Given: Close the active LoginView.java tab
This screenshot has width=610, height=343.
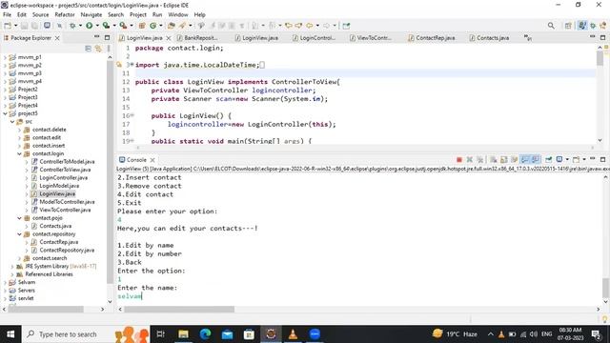Looking at the screenshot, I should (x=169, y=38).
